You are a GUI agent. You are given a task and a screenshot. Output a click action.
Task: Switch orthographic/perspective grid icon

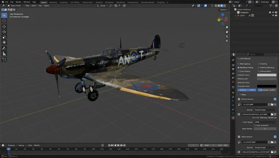tap(227, 41)
